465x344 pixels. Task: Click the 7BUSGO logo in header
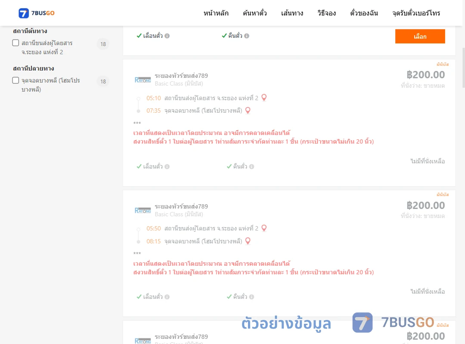[37, 13]
